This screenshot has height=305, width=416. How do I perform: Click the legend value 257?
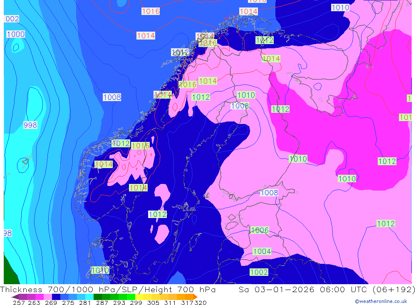(19, 303)
